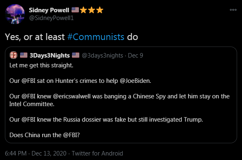This screenshot has width=242, height=160.
Task: Open the tweet's more options ellipsis
Action: 233,10
